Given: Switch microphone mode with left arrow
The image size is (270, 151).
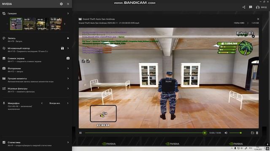Looking at the screenshot, I should [42, 103].
